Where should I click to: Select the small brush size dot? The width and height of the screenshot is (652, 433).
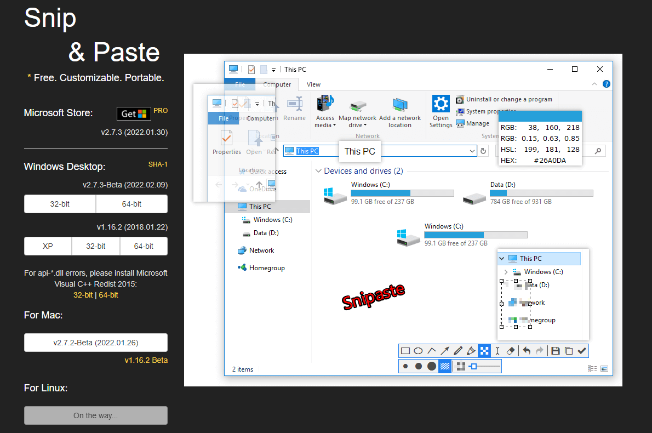pos(405,367)
